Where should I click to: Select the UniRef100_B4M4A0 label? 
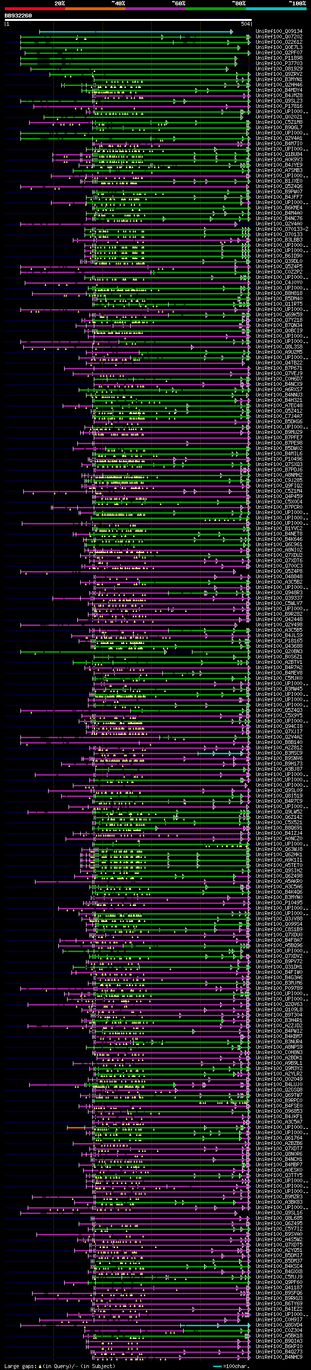click(279, 213)
